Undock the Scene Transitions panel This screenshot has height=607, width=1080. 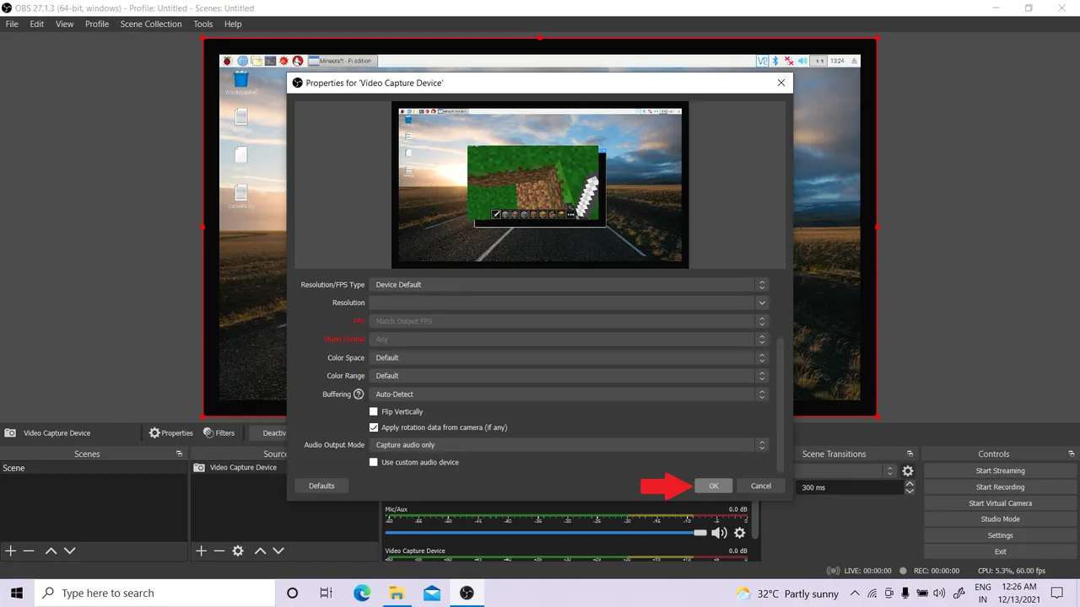click(910, 454)
